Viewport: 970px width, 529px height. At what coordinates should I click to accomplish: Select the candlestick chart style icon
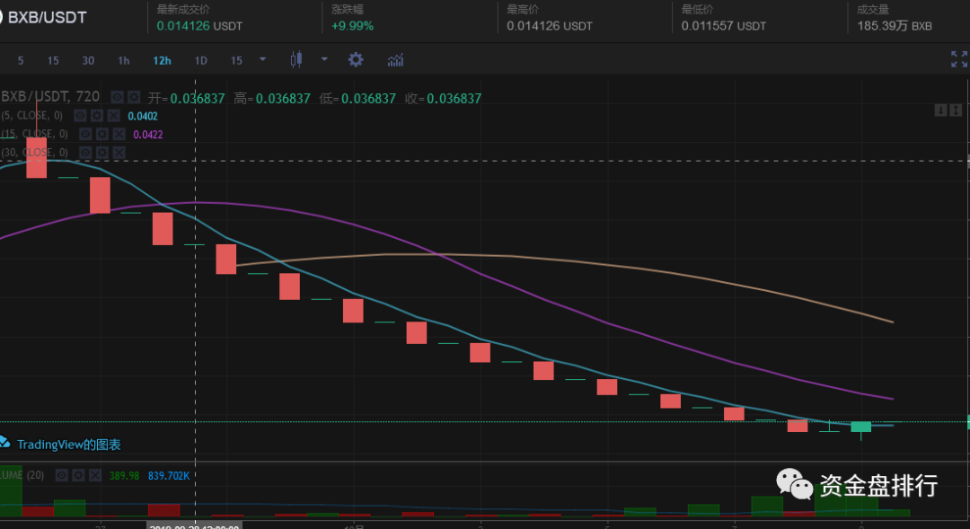[296, 59]
